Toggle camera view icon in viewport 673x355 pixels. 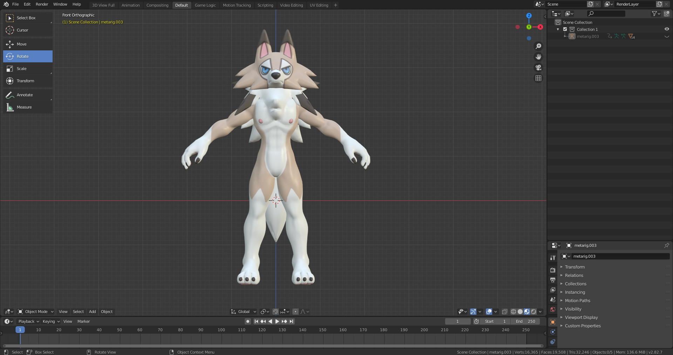(x=538, y=68)
